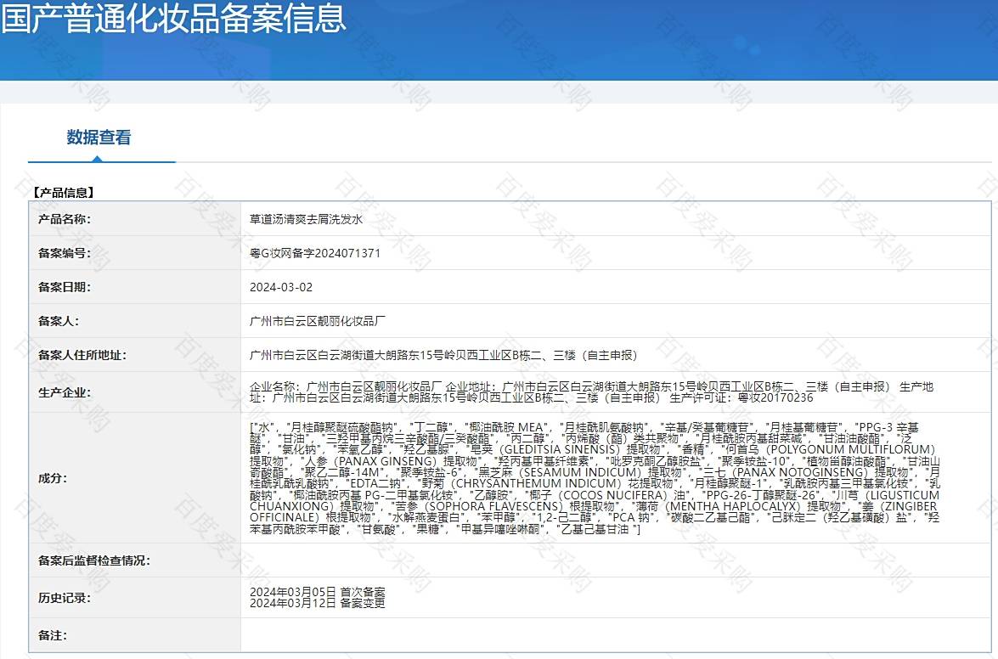Select filing number 粤G妆网备字2024071371
998x659 pixels.
(x=315, y=253)
